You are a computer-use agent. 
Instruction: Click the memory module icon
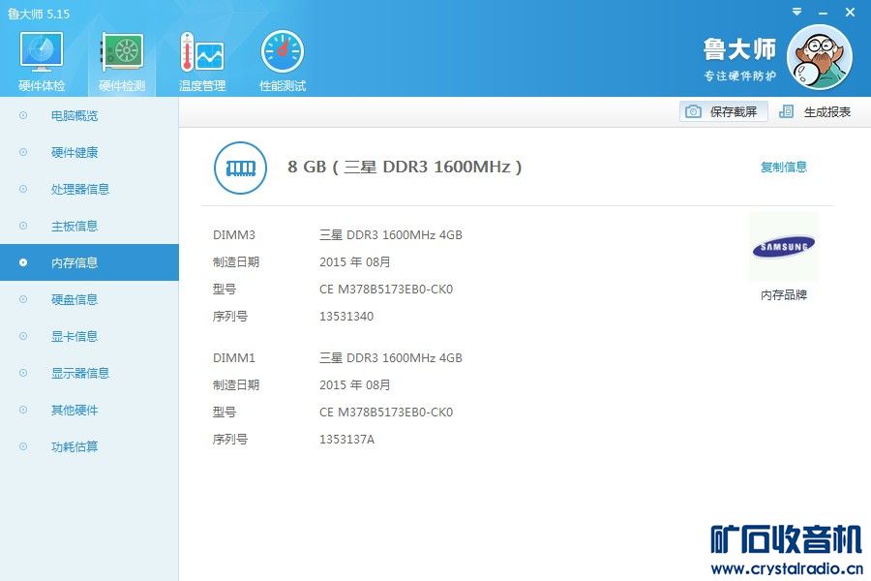tap(241, 168)
